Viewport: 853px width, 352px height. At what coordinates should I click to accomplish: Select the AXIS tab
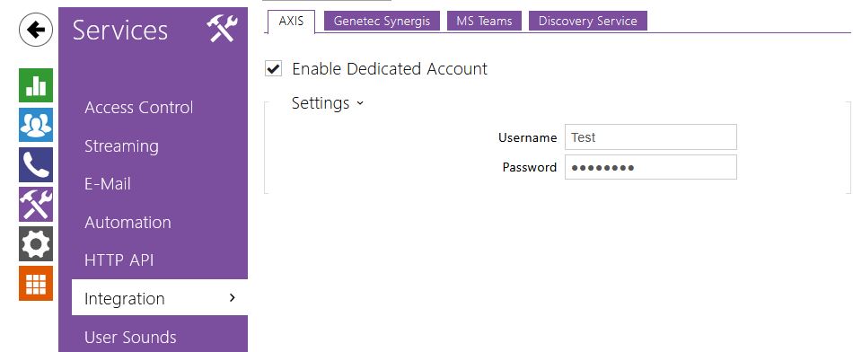[x=291, y=22]
